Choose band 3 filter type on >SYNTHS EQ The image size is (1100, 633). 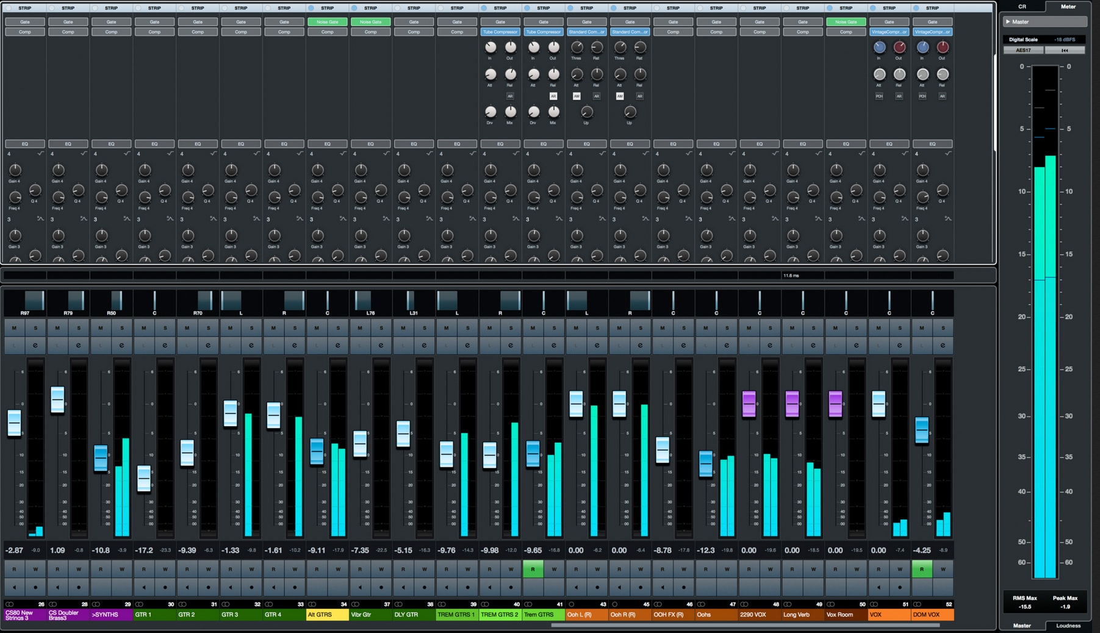tap(127, 218)
